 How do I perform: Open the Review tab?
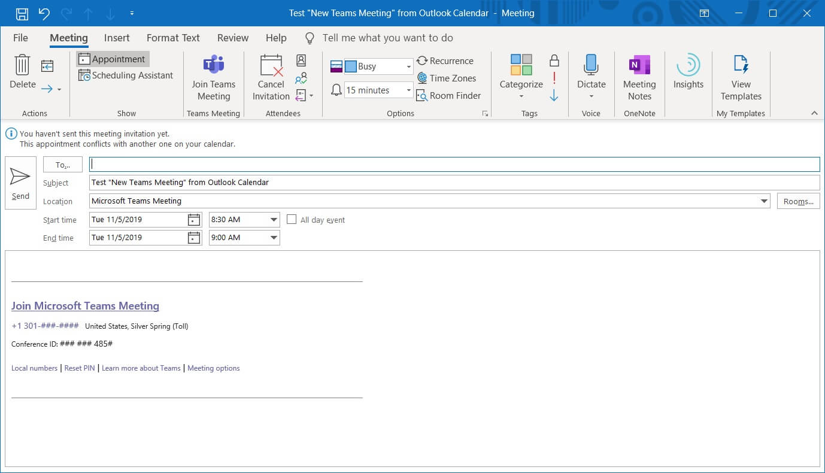[233, 38]
